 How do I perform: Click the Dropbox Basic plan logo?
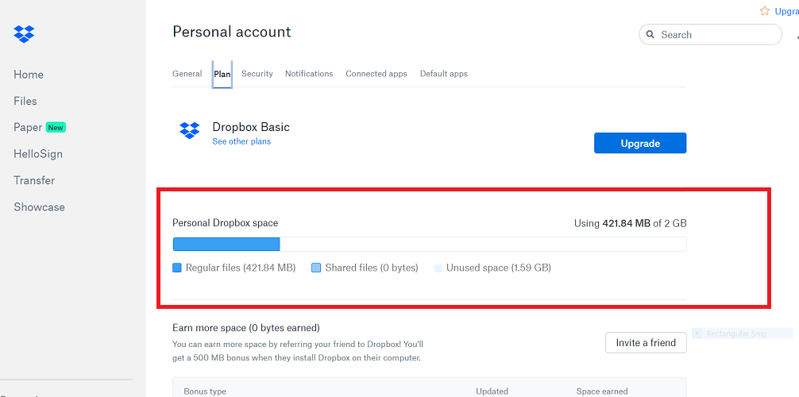(x=190, y=130)
